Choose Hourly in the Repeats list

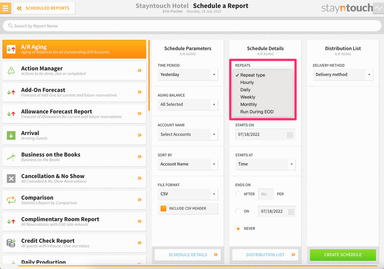coord(263,83)
